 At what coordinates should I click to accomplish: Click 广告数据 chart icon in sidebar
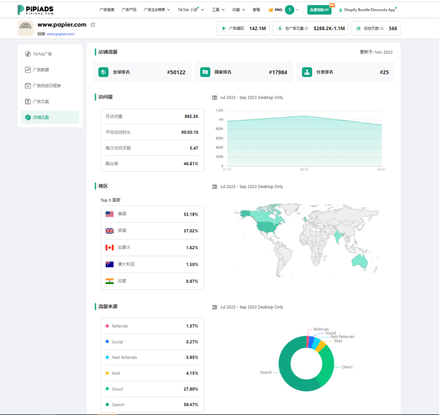click(x=28, y=70)
